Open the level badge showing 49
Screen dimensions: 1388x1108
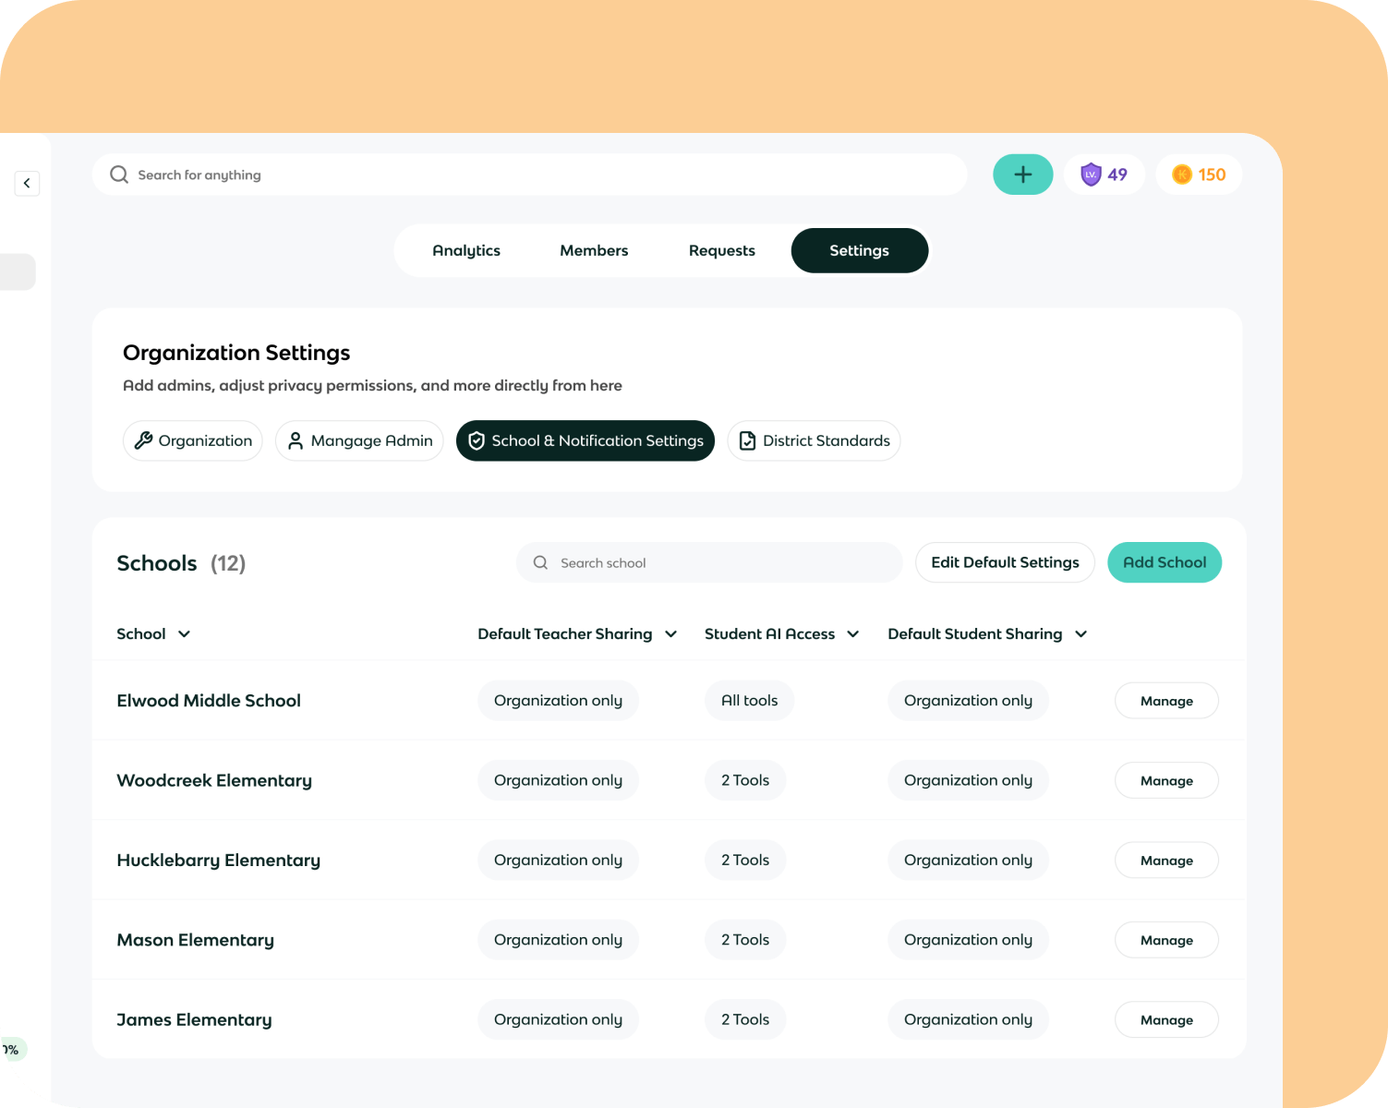tap(1104, 175)
